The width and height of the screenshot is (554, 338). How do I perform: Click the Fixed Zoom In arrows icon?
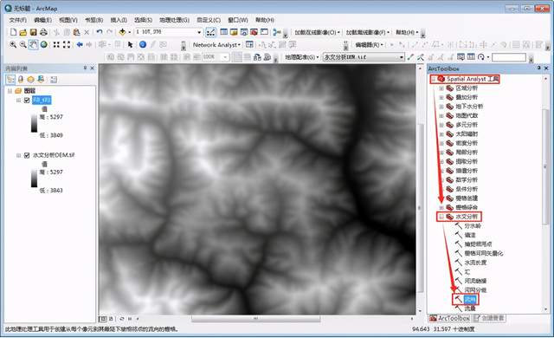click(56, 44)
